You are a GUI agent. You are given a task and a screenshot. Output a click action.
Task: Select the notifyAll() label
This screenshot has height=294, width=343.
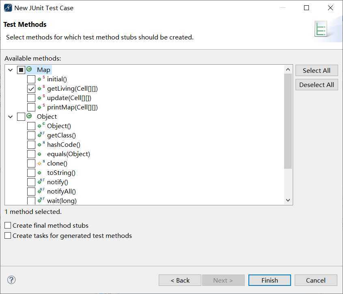(61, 192)
